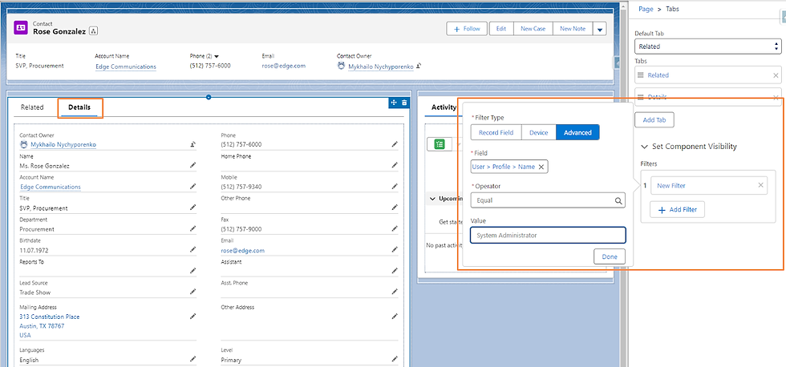Click Languages field edit pencil

193,359
